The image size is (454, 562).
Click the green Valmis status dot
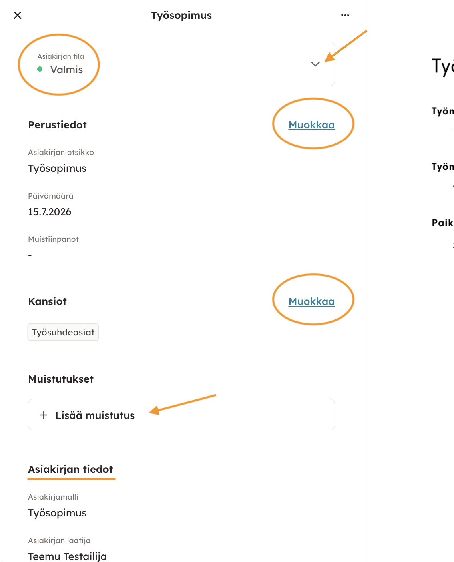(40, 69)
